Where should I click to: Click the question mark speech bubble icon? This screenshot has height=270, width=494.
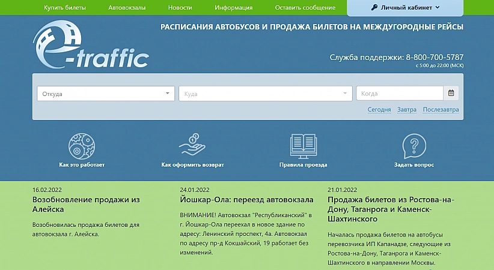point(413,145)
